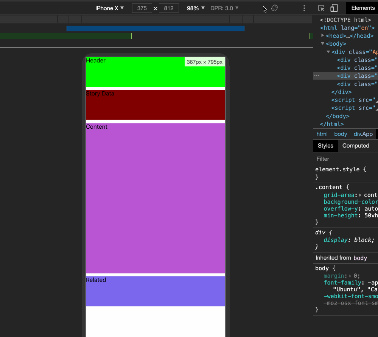Activate the inspect element picker icon

click(321, 8)
